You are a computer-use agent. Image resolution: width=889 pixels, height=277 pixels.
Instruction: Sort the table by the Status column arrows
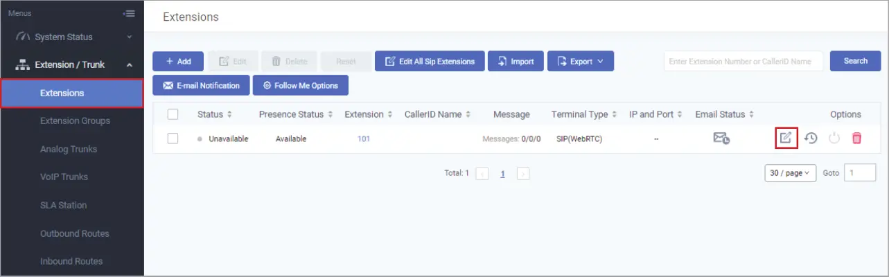click(x=229, y=114)
